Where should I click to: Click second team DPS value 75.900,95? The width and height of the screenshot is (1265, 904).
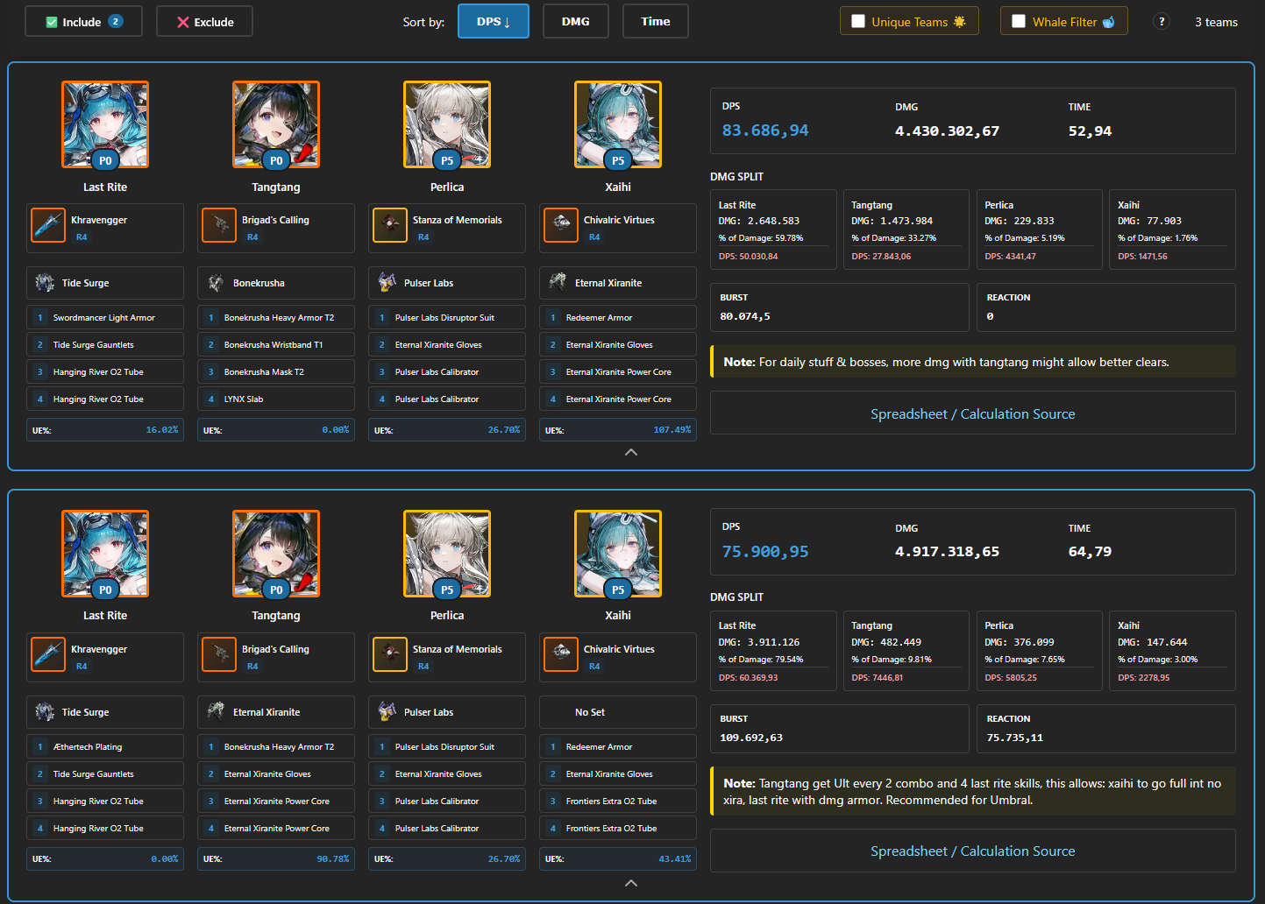coord(765,552)
